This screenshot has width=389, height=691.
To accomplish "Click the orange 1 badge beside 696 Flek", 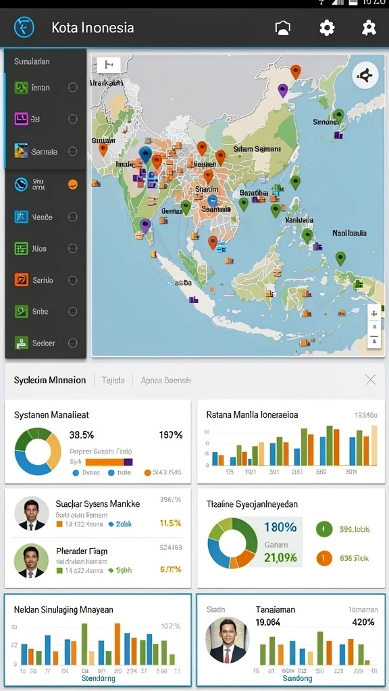I will (323, 558).
